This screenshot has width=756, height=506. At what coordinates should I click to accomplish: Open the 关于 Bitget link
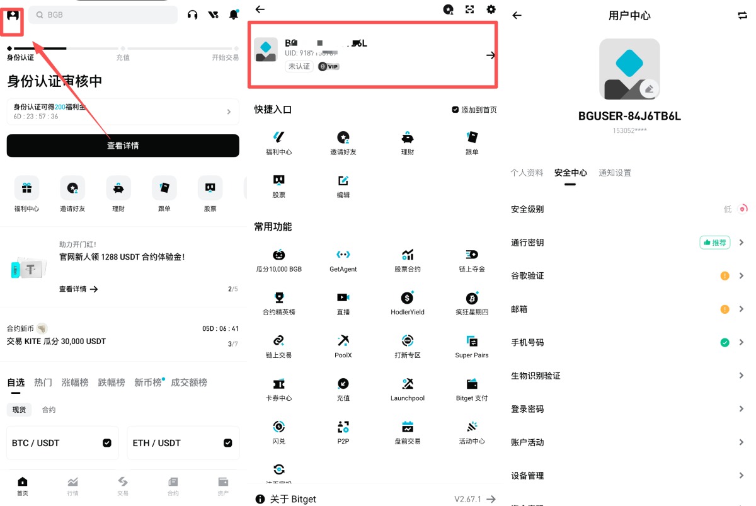click(292, 498)
